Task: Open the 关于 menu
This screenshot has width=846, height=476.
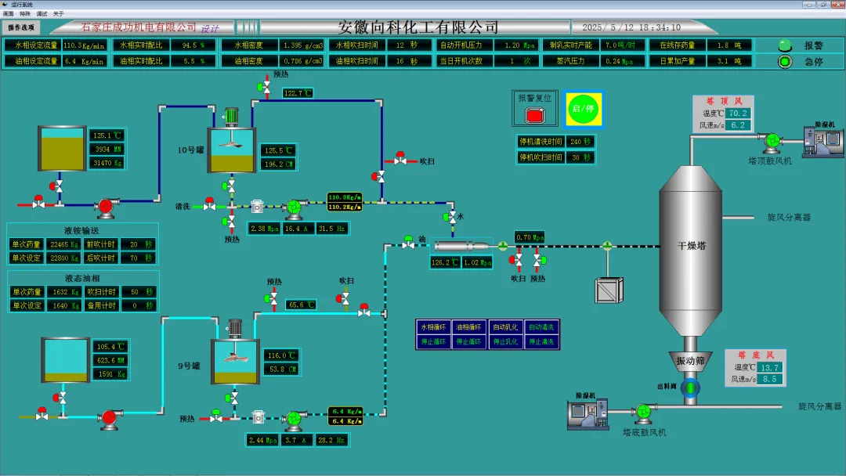Action: [58, 13]
